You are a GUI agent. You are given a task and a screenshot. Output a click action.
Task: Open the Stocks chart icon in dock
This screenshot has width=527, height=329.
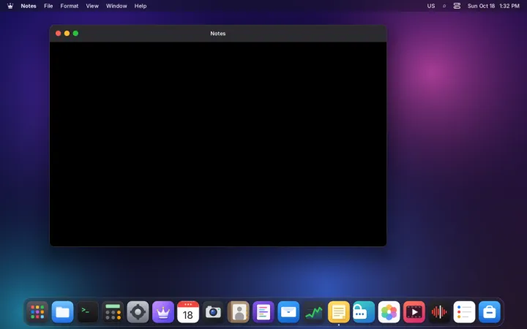(x=313, y=312)
